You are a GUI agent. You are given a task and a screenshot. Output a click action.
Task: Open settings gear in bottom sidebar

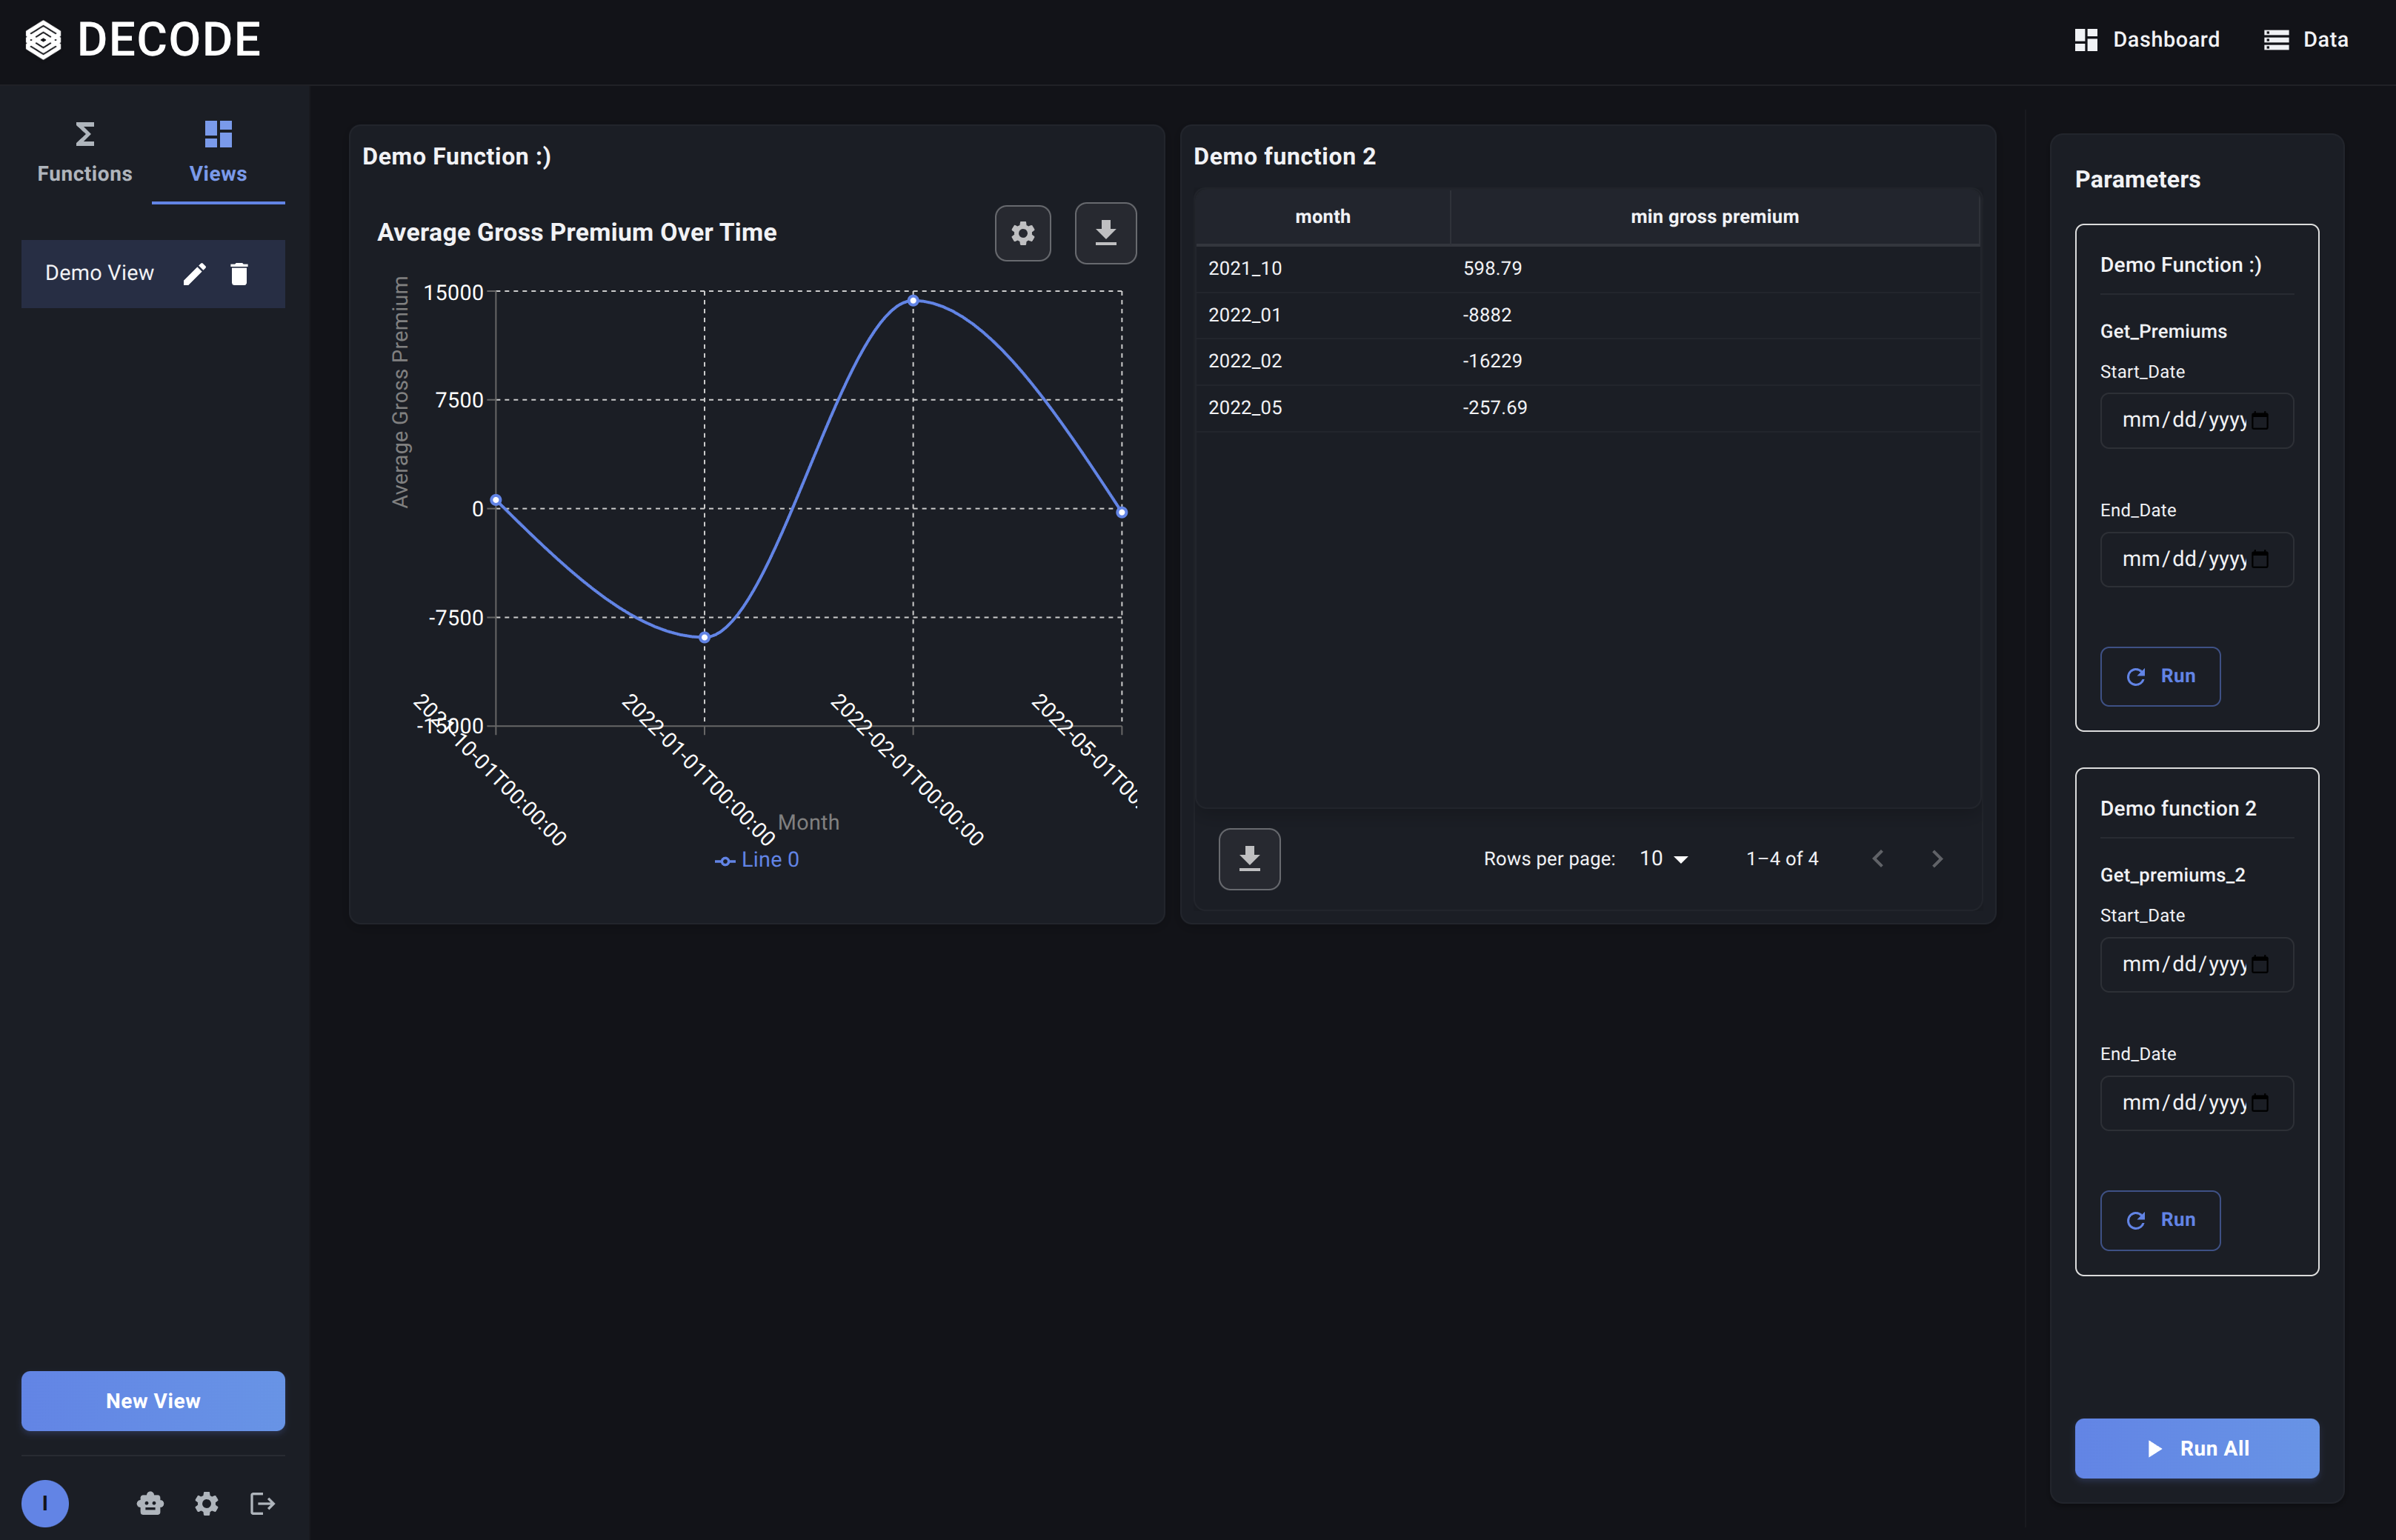click(x=207, y=1503)
